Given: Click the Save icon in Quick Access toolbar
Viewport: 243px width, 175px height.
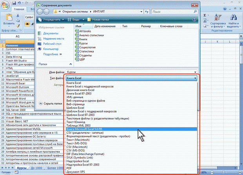Looking at the screenshot, I should tap(14, 3).
